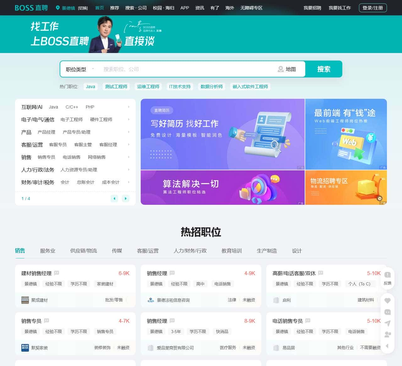
Task: Open the robot chat icon in floating sidebar
Action: coord(388,312)
